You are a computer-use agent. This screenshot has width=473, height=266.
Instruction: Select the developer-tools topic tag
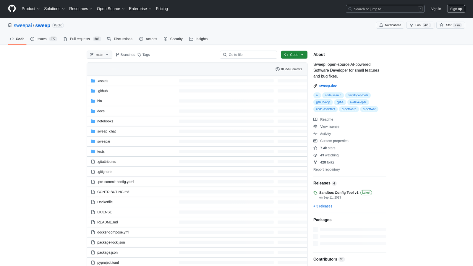click(x=358, y=95)
